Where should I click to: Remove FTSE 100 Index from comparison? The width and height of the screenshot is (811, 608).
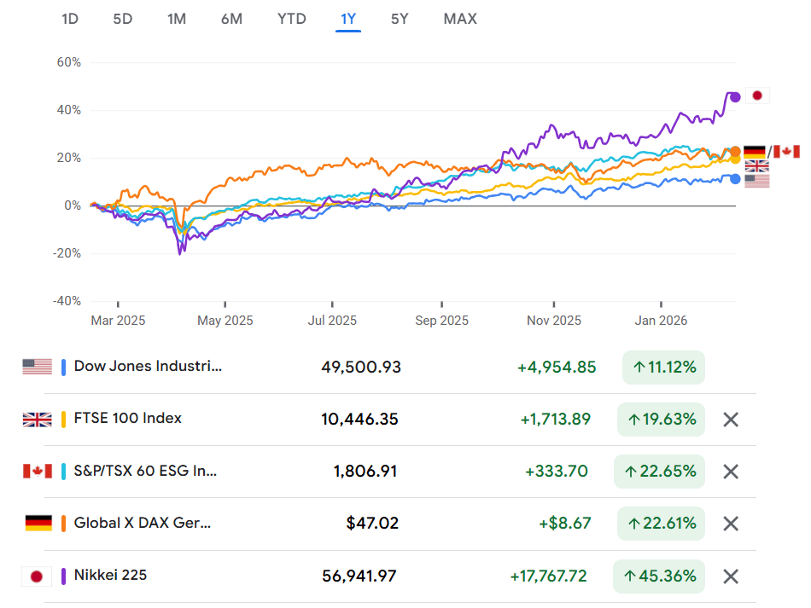click(731, 420)
